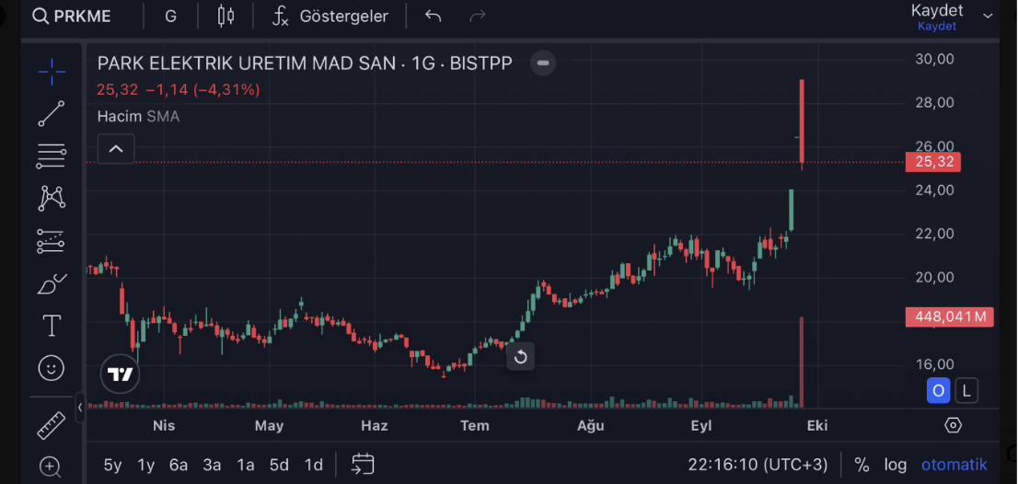Toggle percent scale mode

tap(862, 465)
